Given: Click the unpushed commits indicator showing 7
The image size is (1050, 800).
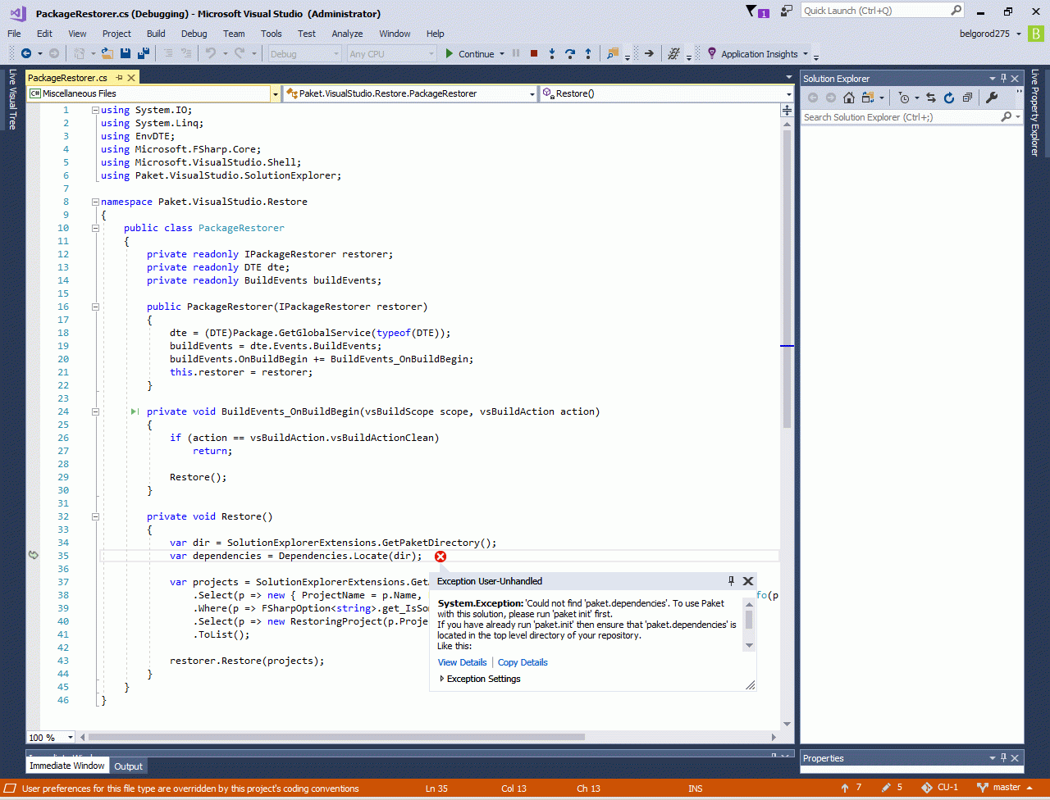Looking at the screenshot, I should [851, 788].
